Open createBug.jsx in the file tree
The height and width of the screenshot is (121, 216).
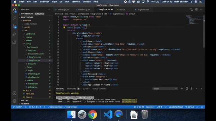34,74
